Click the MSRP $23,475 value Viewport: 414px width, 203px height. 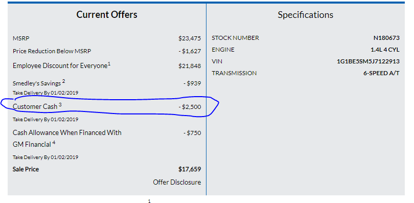pyautogui.click(x=190, y=38)
